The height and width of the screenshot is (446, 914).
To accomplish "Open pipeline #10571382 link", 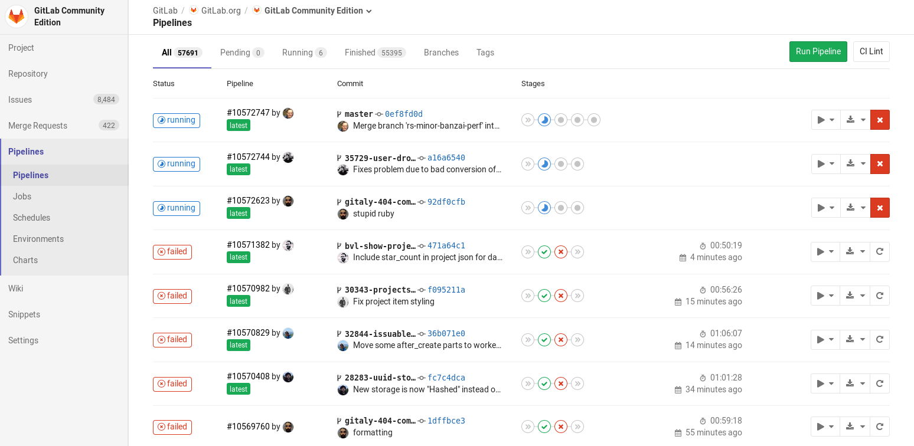I will coord(248,245).
